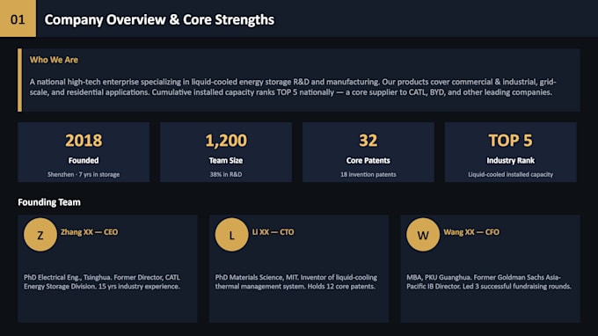Click Zhang's Tsinghua PhD biography text

point(102,281)
